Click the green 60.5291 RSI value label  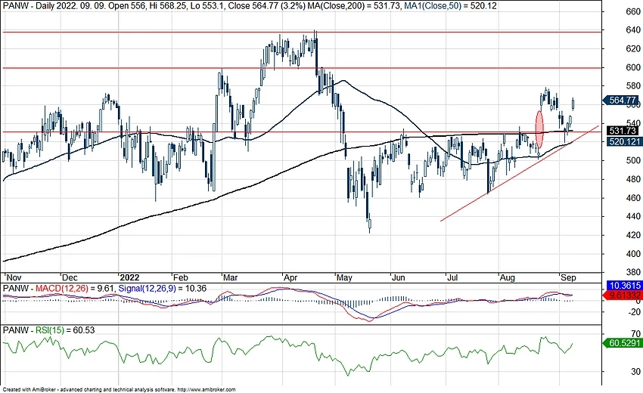click(x=623, y=343)
